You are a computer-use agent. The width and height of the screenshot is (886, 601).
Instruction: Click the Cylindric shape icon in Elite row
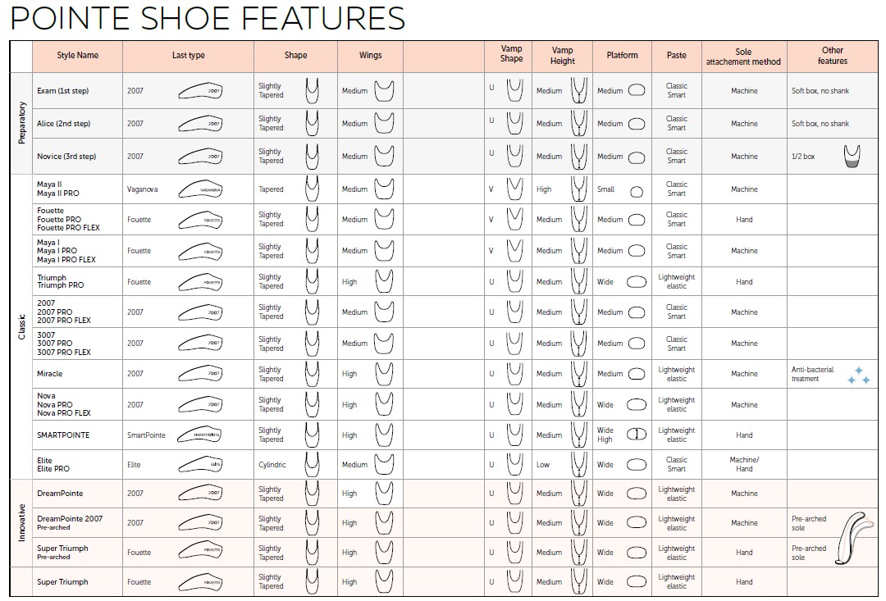click(312, 464)
